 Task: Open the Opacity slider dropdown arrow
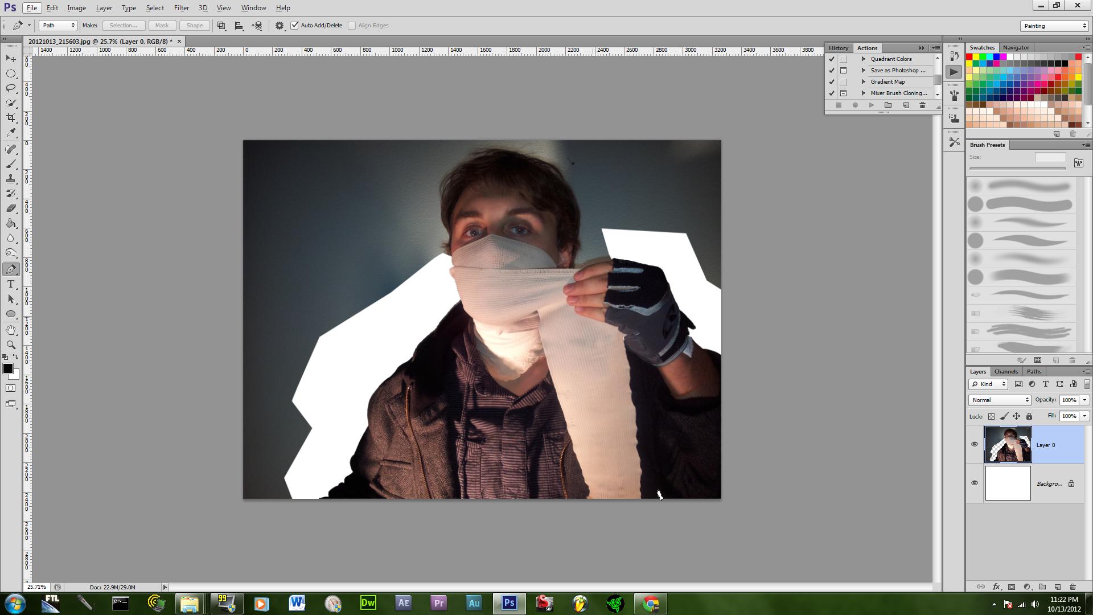[x=1084, y=400]
